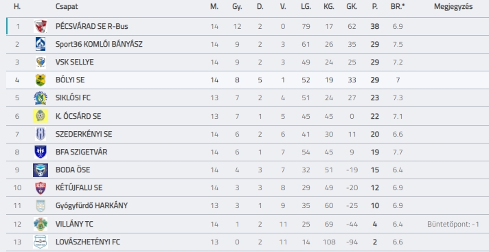Viewport: 489px width, 252px height.
Task: Open the Gyógyfürdő HARKÁNY team page
Action: pos(91,205)
